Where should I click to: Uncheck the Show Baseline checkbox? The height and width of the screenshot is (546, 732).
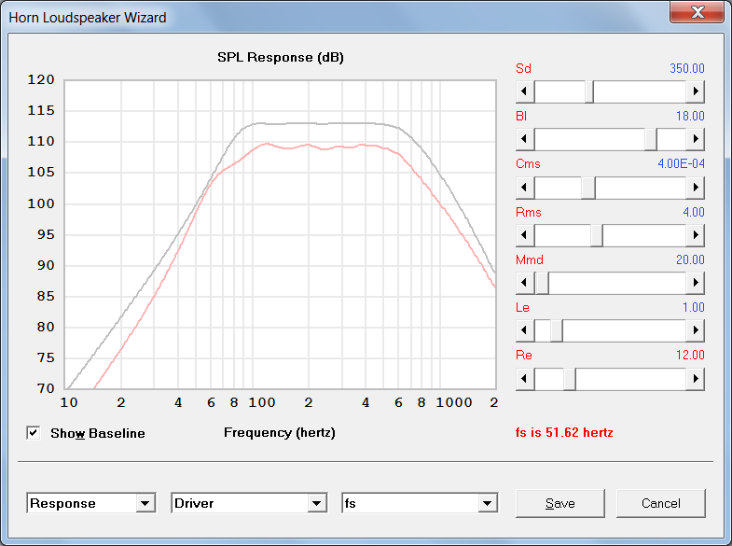pyautogui.click(x=34, y=433)
